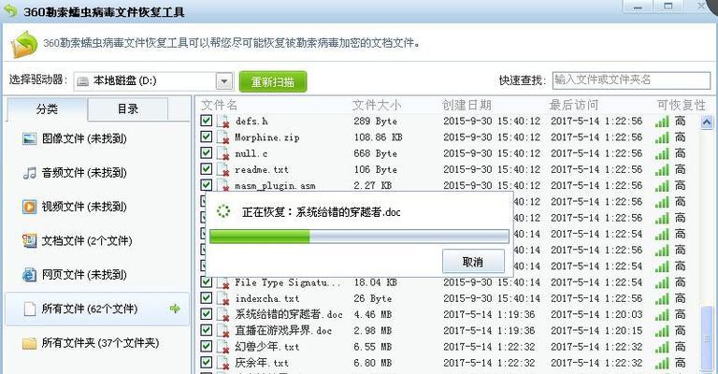Select the 音频文件 music note icon
Viewport: 718px width, 374px height.
pos(29,173)
